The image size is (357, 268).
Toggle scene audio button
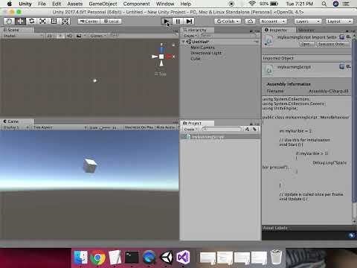69,36
